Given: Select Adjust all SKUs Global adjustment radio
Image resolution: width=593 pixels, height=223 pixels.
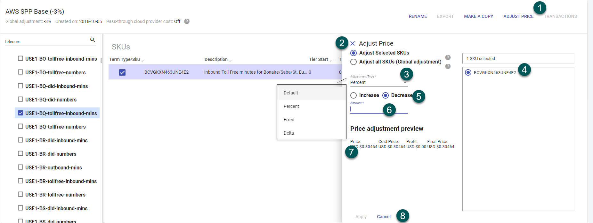Looking at the screenshot, I should click(x=353, y=62).
